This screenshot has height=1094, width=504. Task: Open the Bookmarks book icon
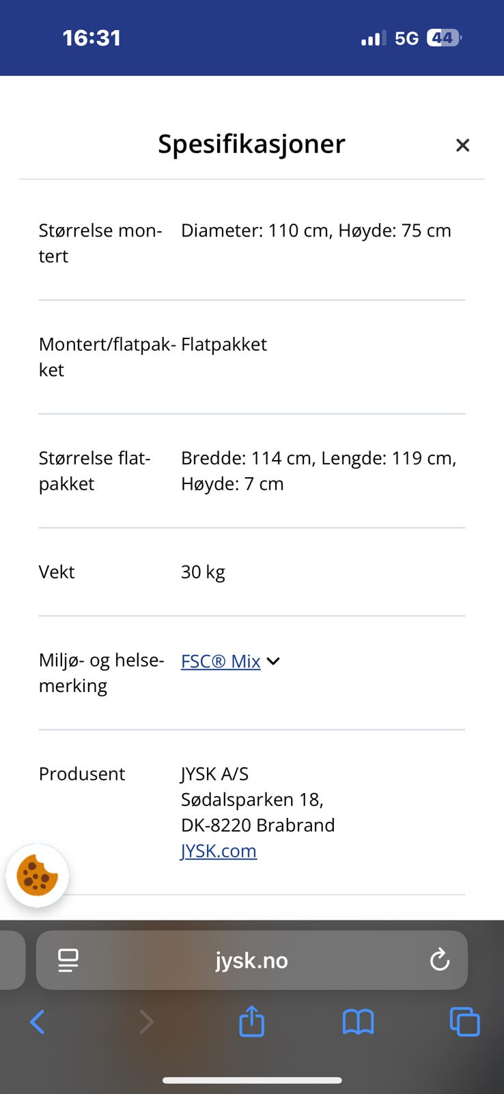[358, 1022]
